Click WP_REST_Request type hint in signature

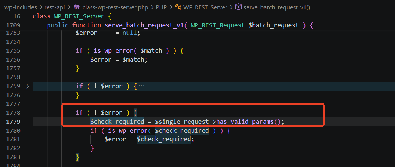coord(218,25)
